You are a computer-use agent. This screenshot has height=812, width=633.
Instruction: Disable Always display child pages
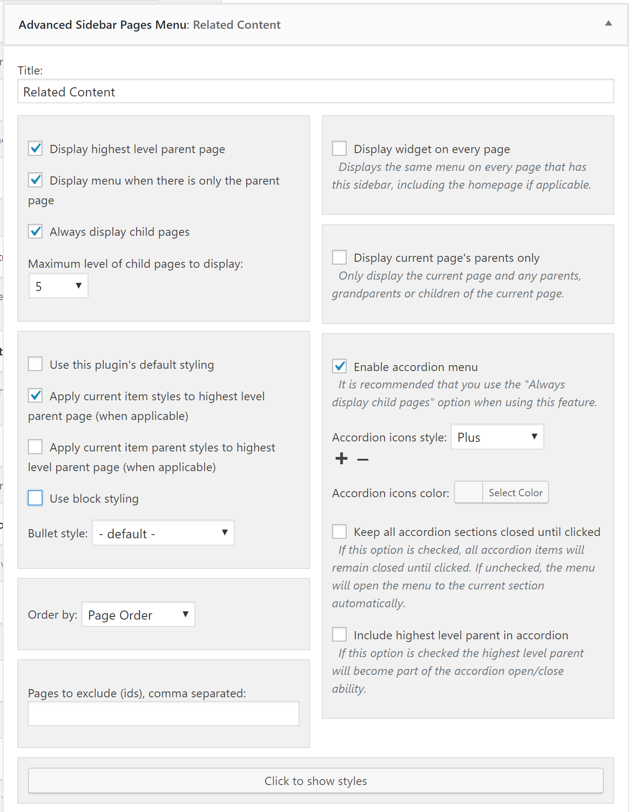coord(35,231)
